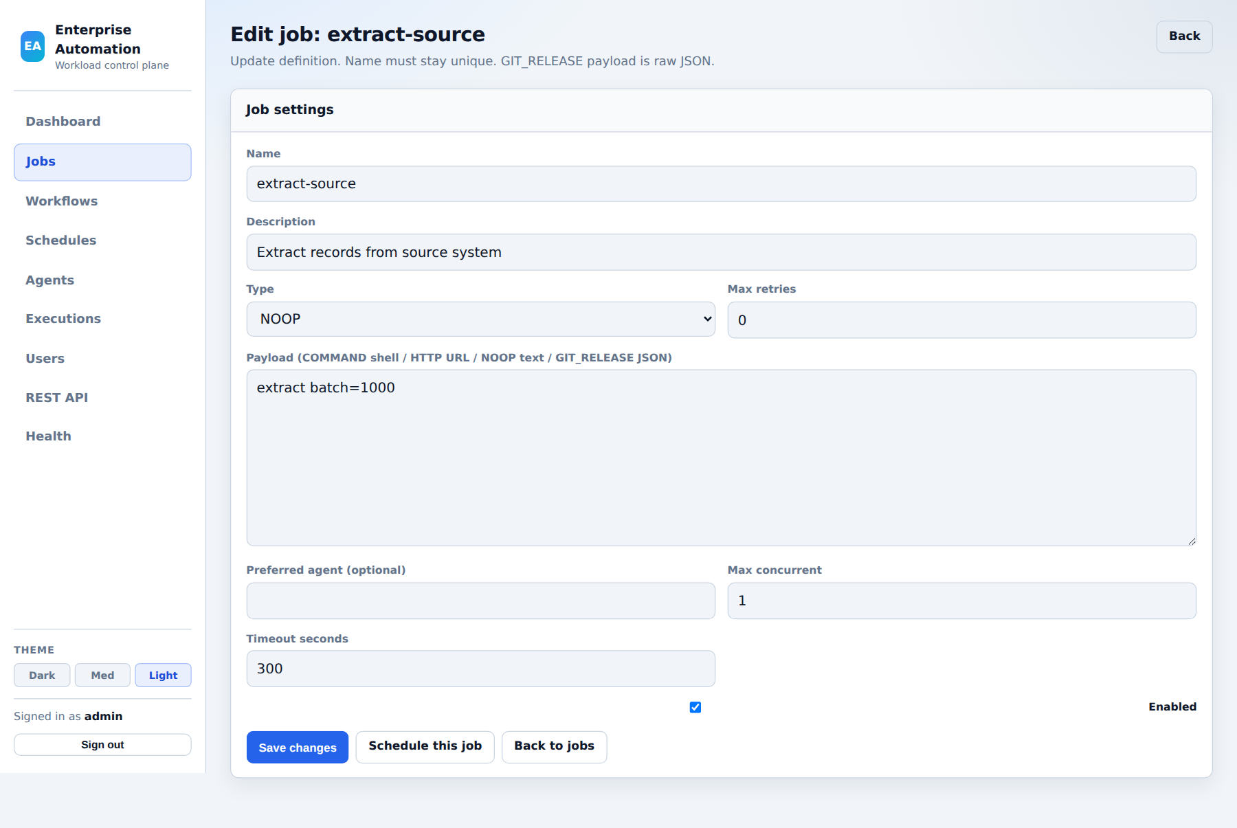This screenshot has width=1237, height=828.
Task: Focus the Preferred agent field
Action: [x=480, y=601]
